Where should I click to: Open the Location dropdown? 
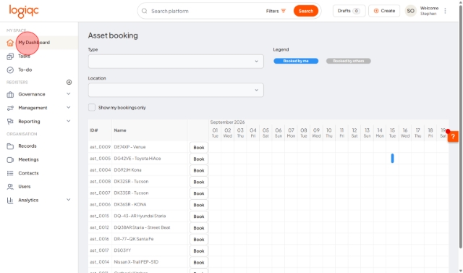coord(176,90)
